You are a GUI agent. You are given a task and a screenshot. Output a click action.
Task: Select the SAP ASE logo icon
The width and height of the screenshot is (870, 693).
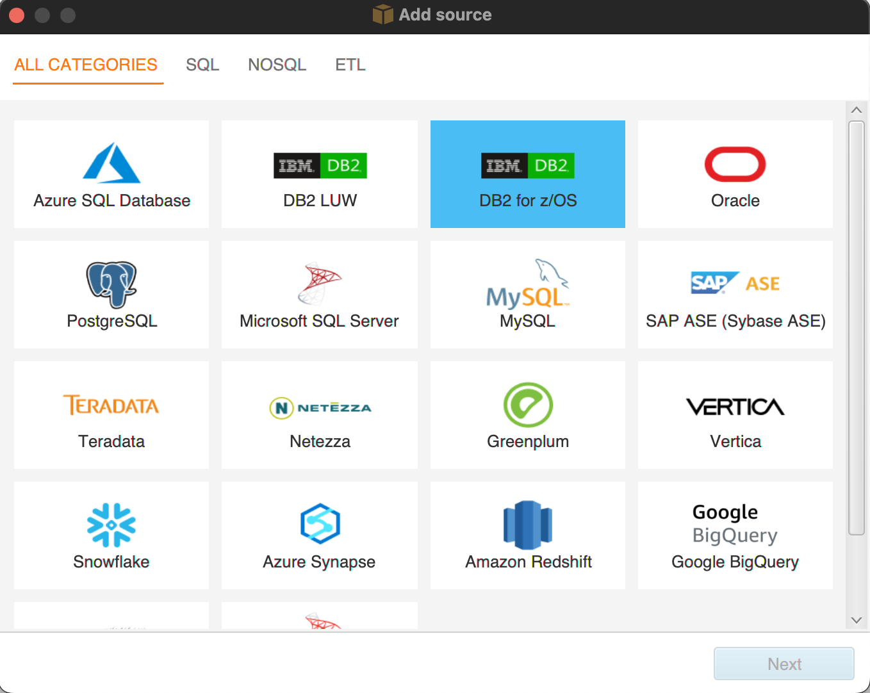point(735,282)
